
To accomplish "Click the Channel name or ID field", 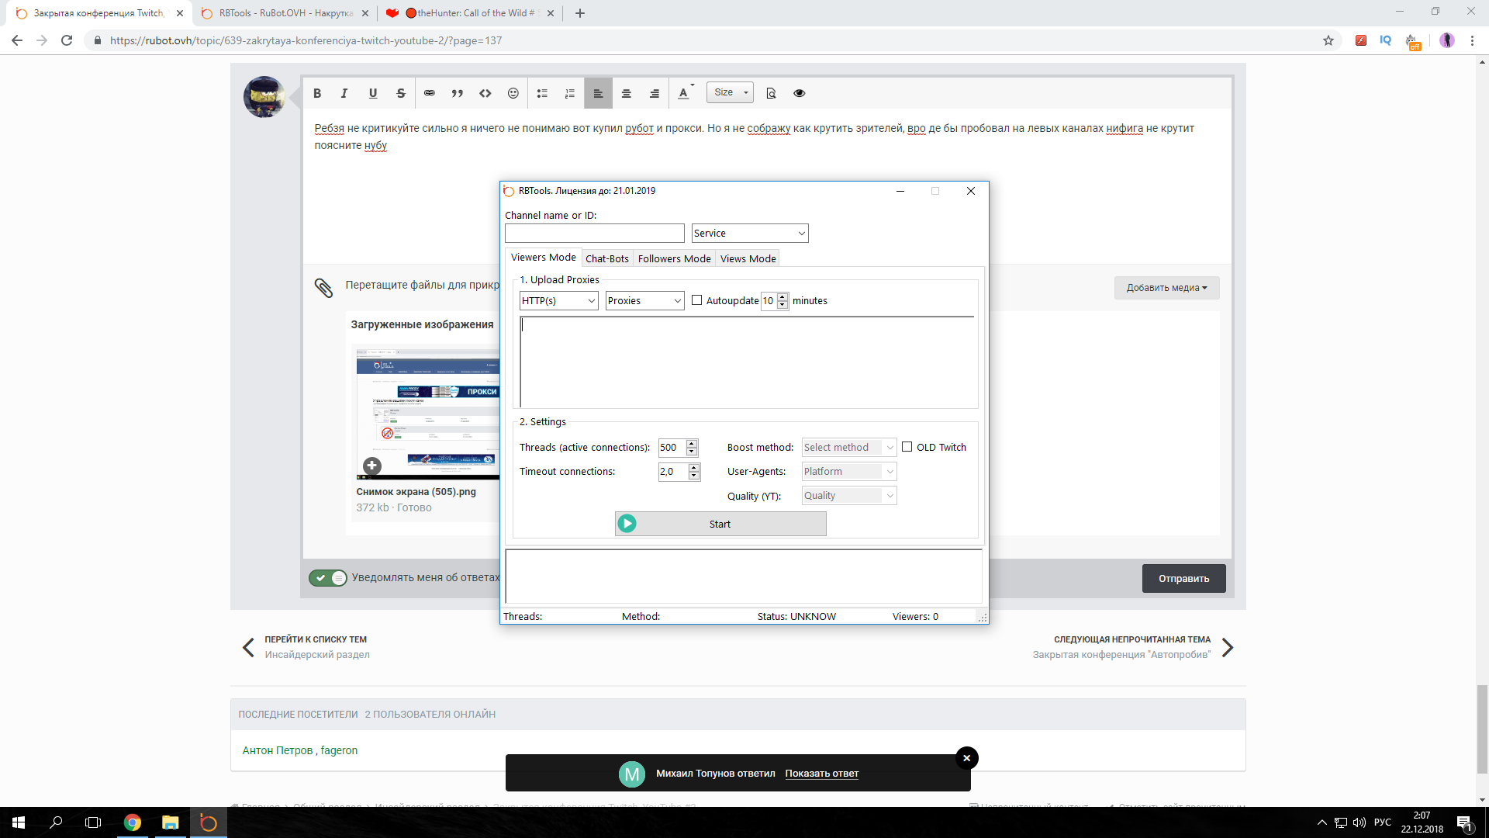I will point(594,233).
